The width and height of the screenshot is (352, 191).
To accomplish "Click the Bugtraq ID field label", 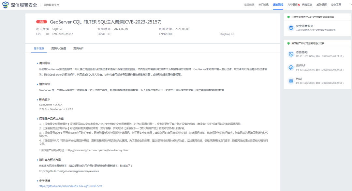I will click(x=227, y=34).
